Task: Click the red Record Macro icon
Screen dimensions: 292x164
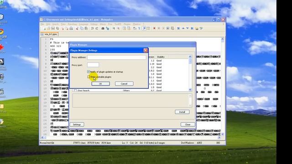Action: coord(154,28)
